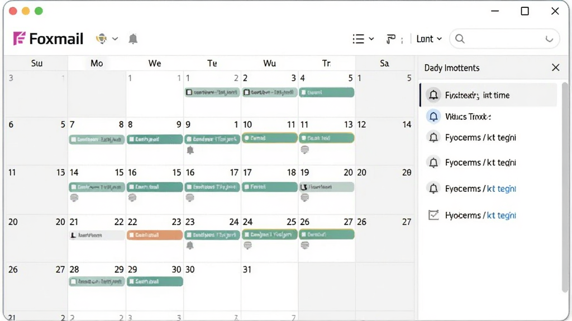Click the globe account icon in header

[102, 38]
